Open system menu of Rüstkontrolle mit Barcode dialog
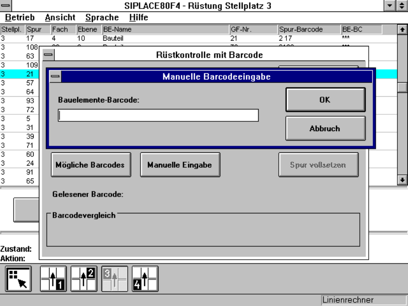 pos(48,55)
